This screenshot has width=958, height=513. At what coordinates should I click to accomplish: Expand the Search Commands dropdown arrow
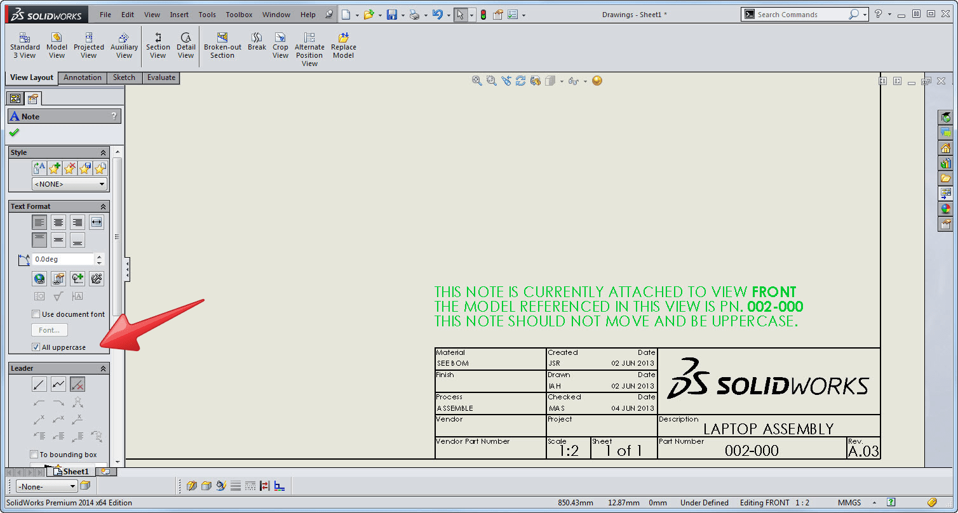[865, 15]
